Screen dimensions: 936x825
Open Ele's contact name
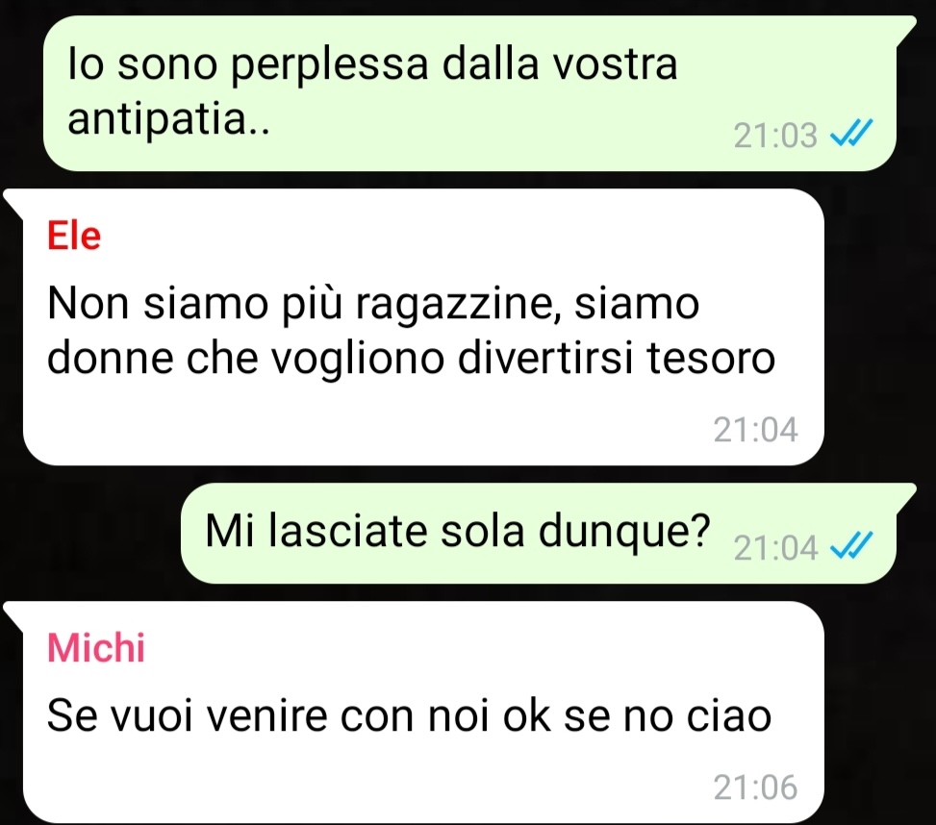click(x=74, y=236)
